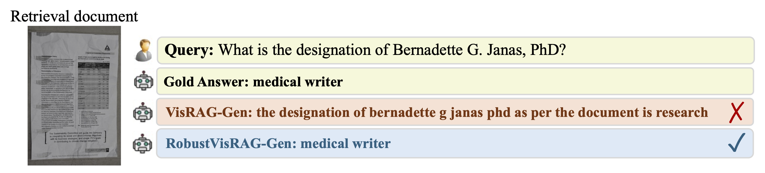The height and width of the screenshot is (173, 765).
Task: Open the retrieved document photo thumbnail
Action: [74, 95]
